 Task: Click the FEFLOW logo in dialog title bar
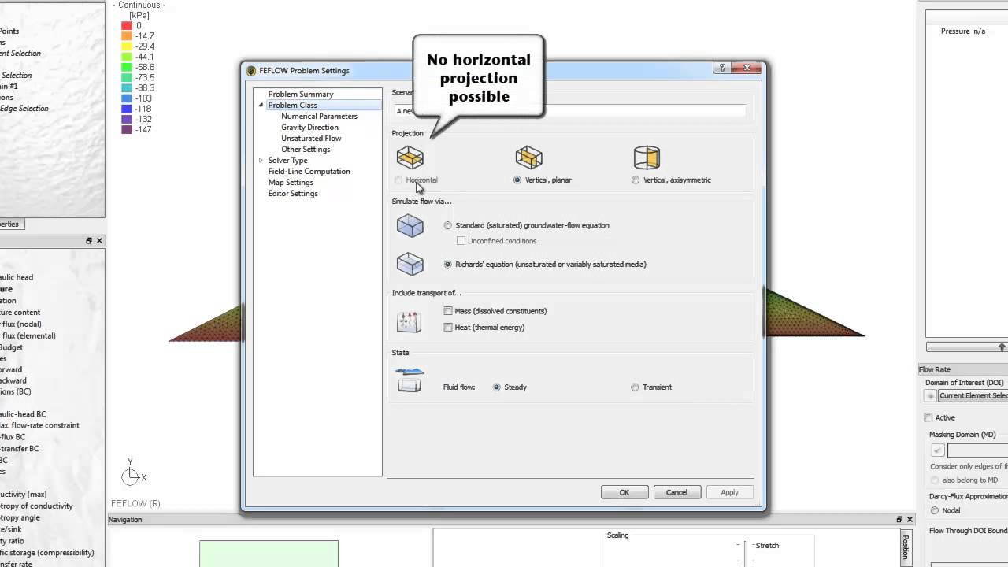(x=251, y=71)
